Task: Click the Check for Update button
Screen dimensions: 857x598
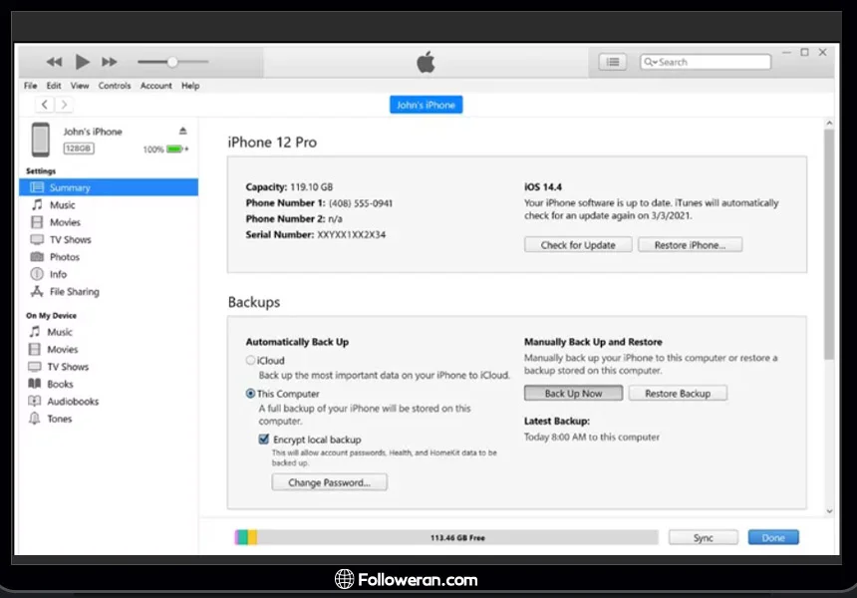Action: point(578,245)
